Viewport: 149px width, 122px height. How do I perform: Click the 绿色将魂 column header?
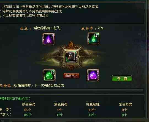[28, 104]
